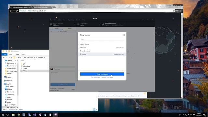Viewport: 208px width, 117px height.
Task: Click the commit Summary input field
Action: tap(64, 69)
